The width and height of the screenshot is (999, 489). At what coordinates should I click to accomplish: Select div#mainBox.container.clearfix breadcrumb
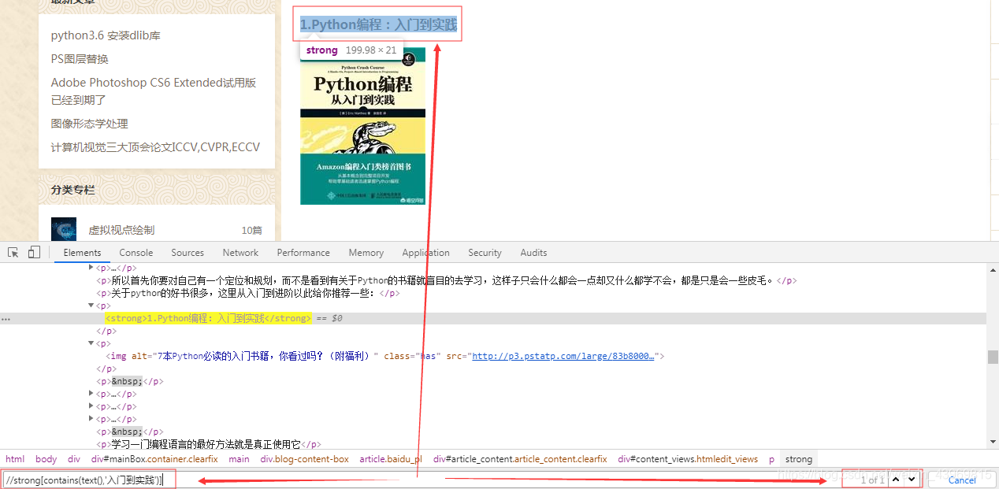click(x=154, y=459)
